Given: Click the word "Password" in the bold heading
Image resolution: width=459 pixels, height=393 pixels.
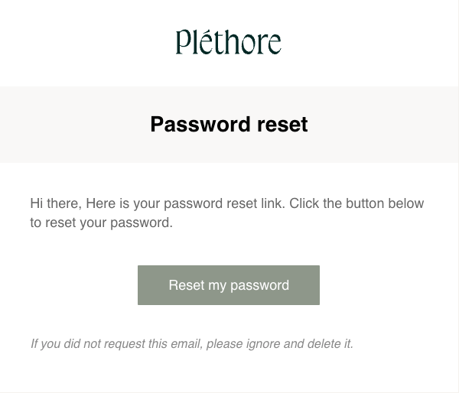Looking at the screenshot, I should (200, 125).
